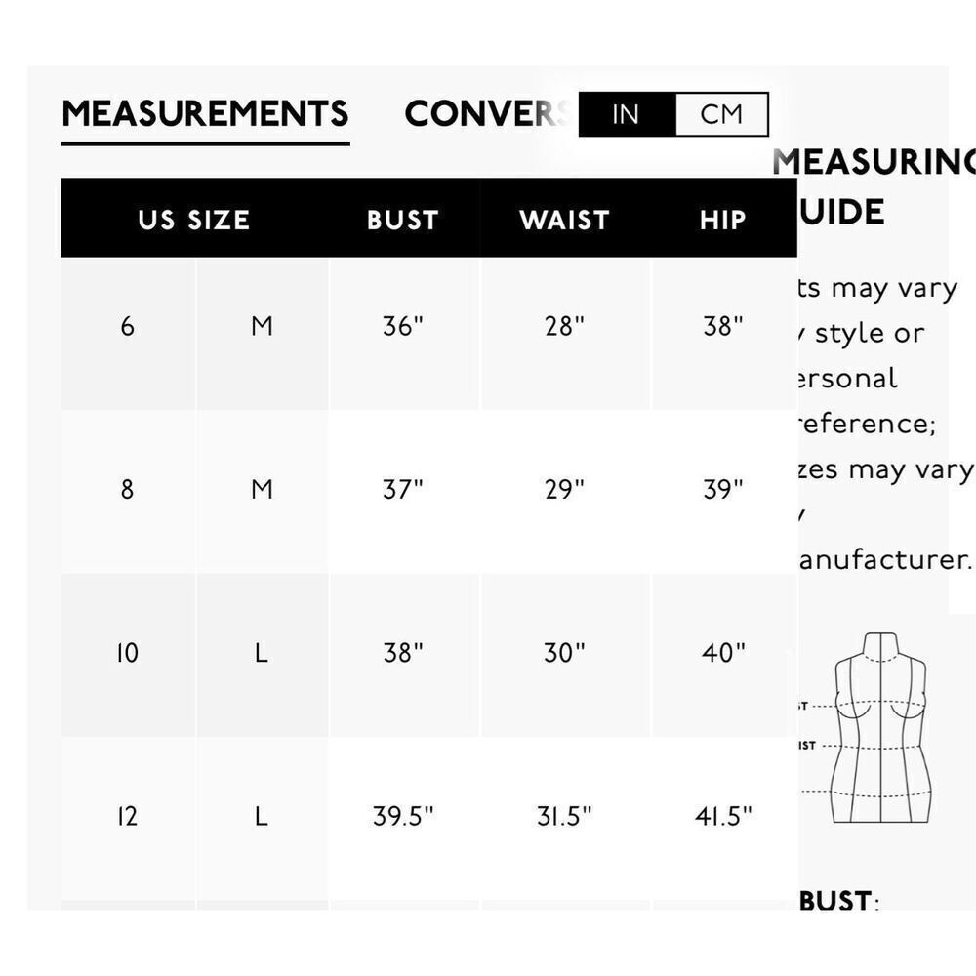This screenshot has height=976, width=976.
Task: Click the US SIZE column header
Action: point(194,220)
